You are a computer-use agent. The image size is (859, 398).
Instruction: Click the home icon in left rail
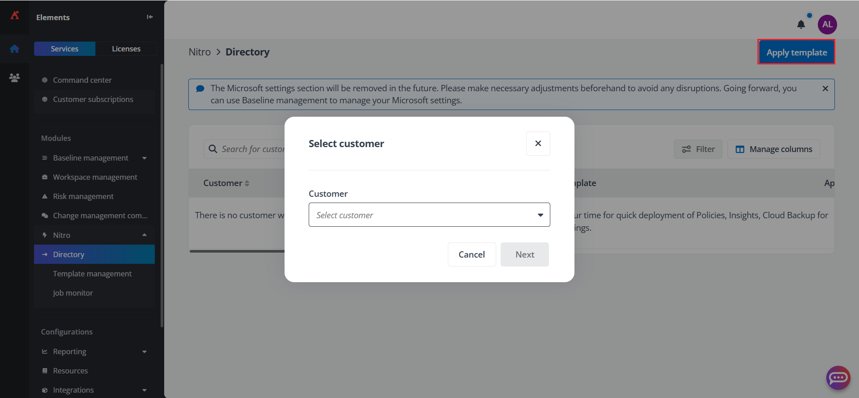[x=14, y=49]
